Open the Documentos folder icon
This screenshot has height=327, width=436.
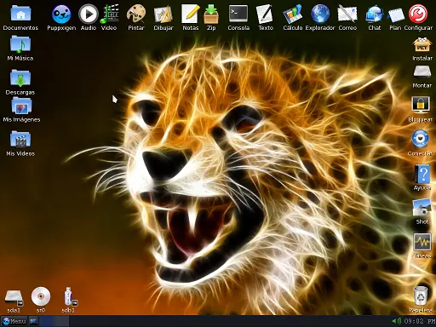click(20, 14)
